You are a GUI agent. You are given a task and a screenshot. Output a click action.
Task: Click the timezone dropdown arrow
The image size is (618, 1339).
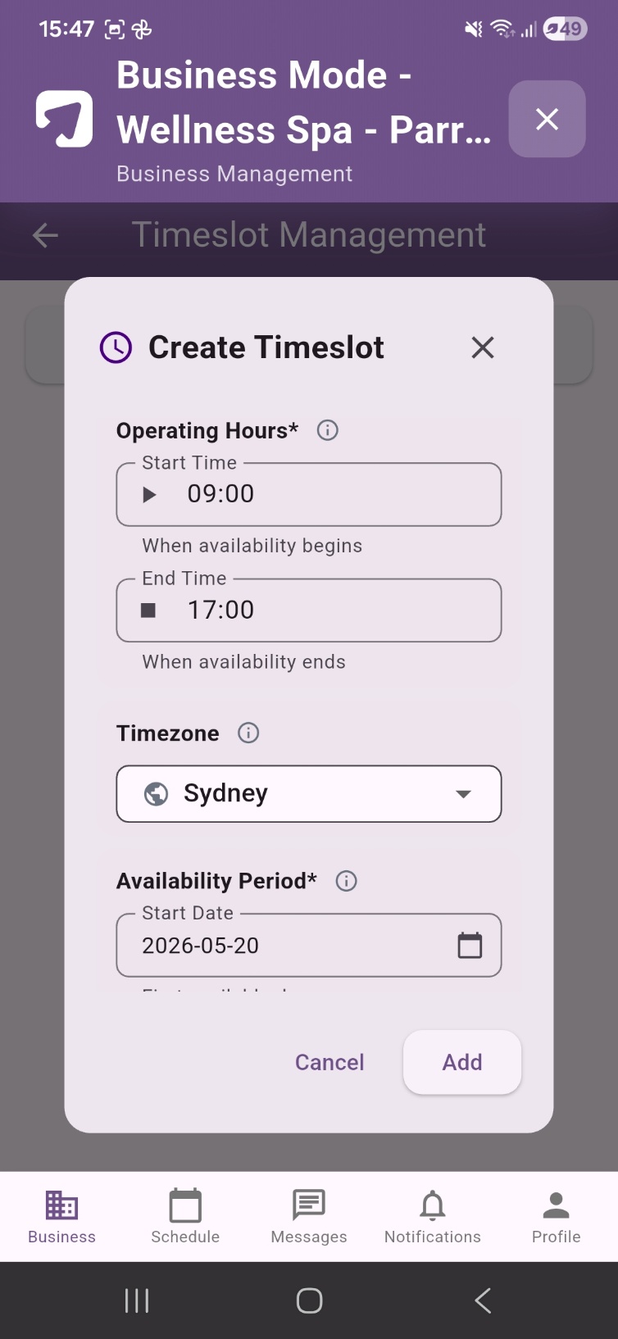[463, 793]
